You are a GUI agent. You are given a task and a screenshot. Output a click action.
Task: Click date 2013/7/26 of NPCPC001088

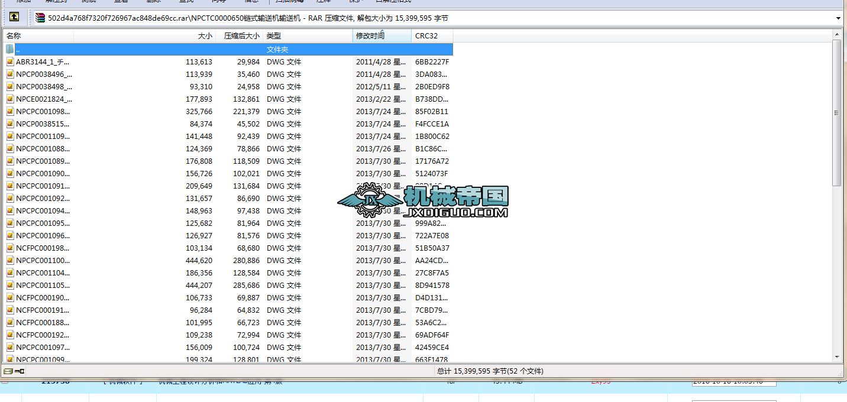coord(381,149)
